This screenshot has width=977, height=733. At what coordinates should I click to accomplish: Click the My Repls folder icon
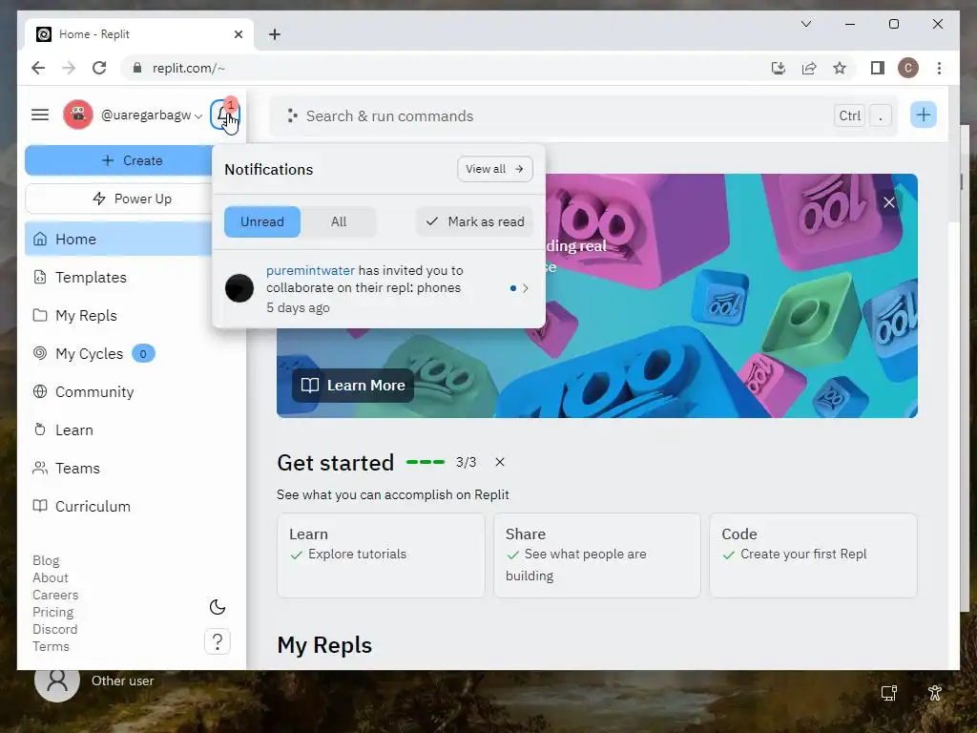pos(40,315)
